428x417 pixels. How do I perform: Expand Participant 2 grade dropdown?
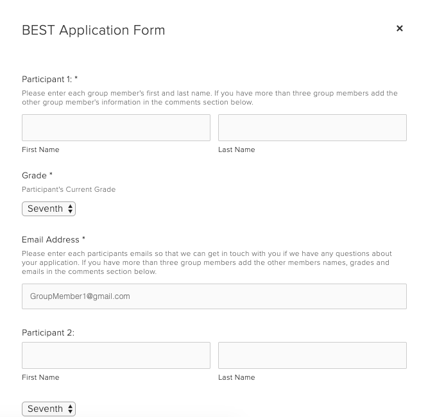(x=49, y=409)
